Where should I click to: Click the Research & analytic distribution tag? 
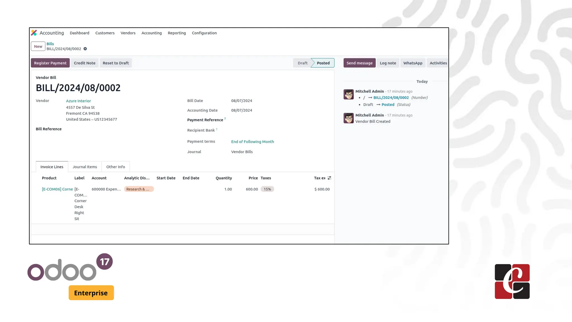[x=139, y=189]
